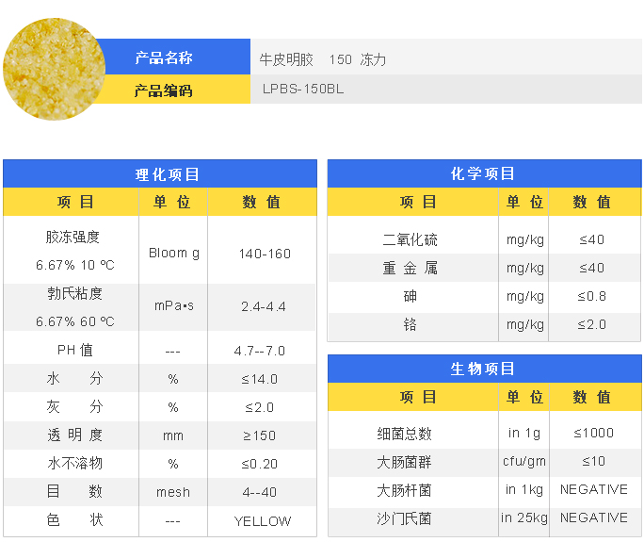Click the 140-160 Bloom value cell

[265, 254]
